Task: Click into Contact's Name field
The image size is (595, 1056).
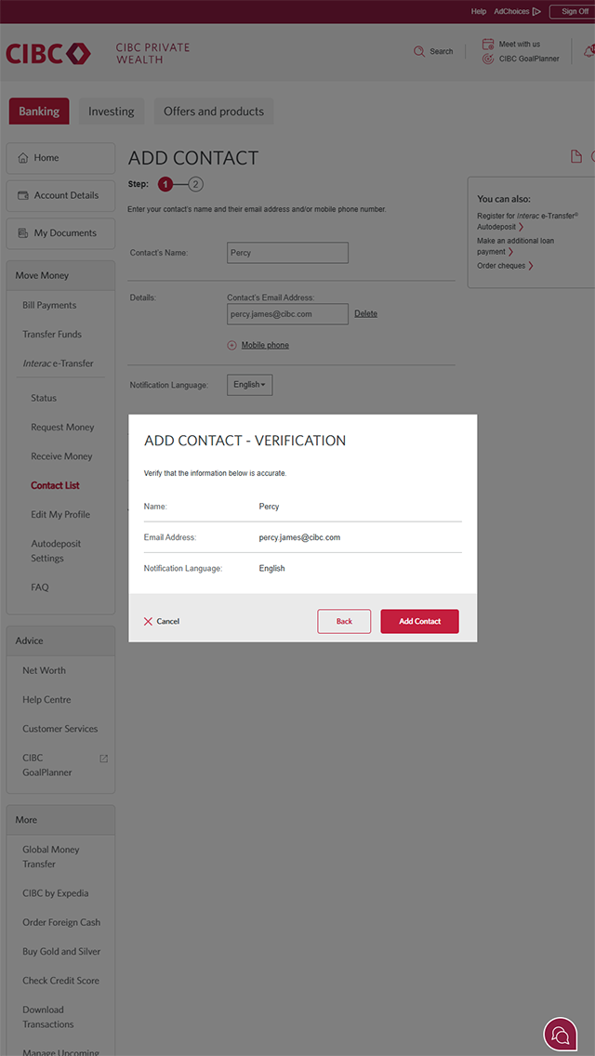Action: coord(287,253)
